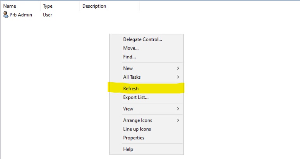Click the chevron arrow beside New
The width and height of the screenshot is (300, 159).
(x=178, y=68)
